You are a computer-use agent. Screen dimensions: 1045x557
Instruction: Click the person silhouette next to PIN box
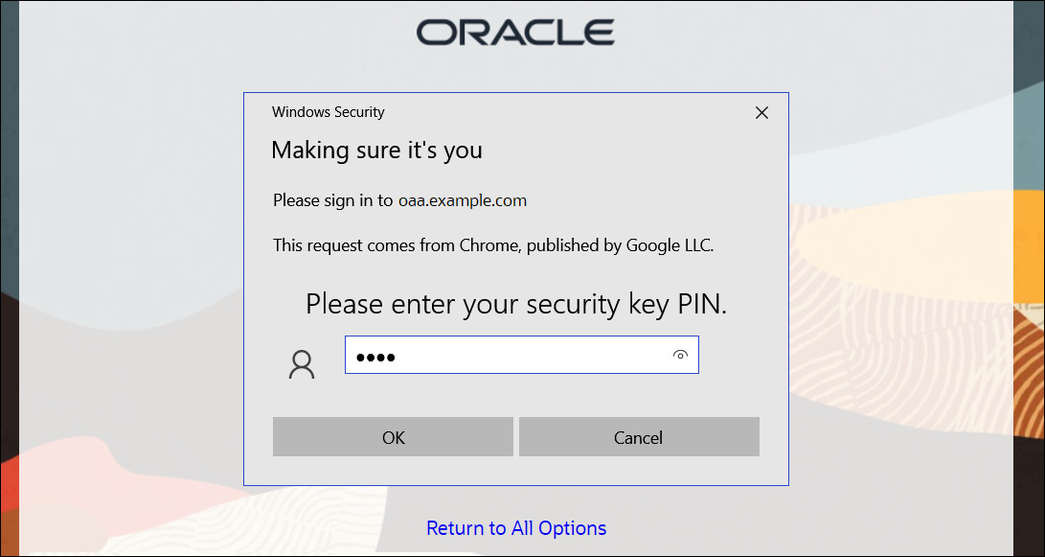pyautogui.click(x=302, y=362)
